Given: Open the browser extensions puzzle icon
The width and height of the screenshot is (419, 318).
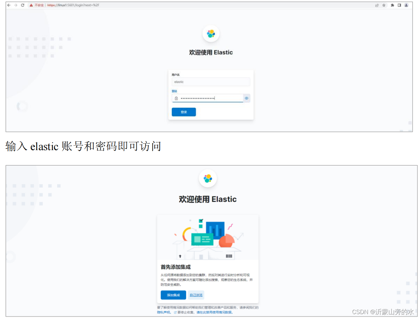Looking at the screenshot, I should tap(392, 5).
